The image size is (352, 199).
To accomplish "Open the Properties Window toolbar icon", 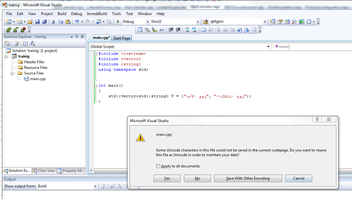I will click(x=280, y=22).
